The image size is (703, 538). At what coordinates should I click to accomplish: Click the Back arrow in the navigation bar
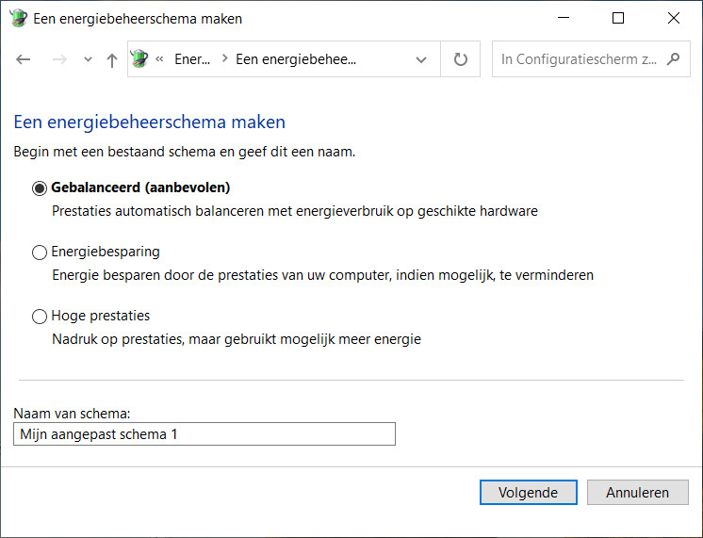tap(24, 59)
